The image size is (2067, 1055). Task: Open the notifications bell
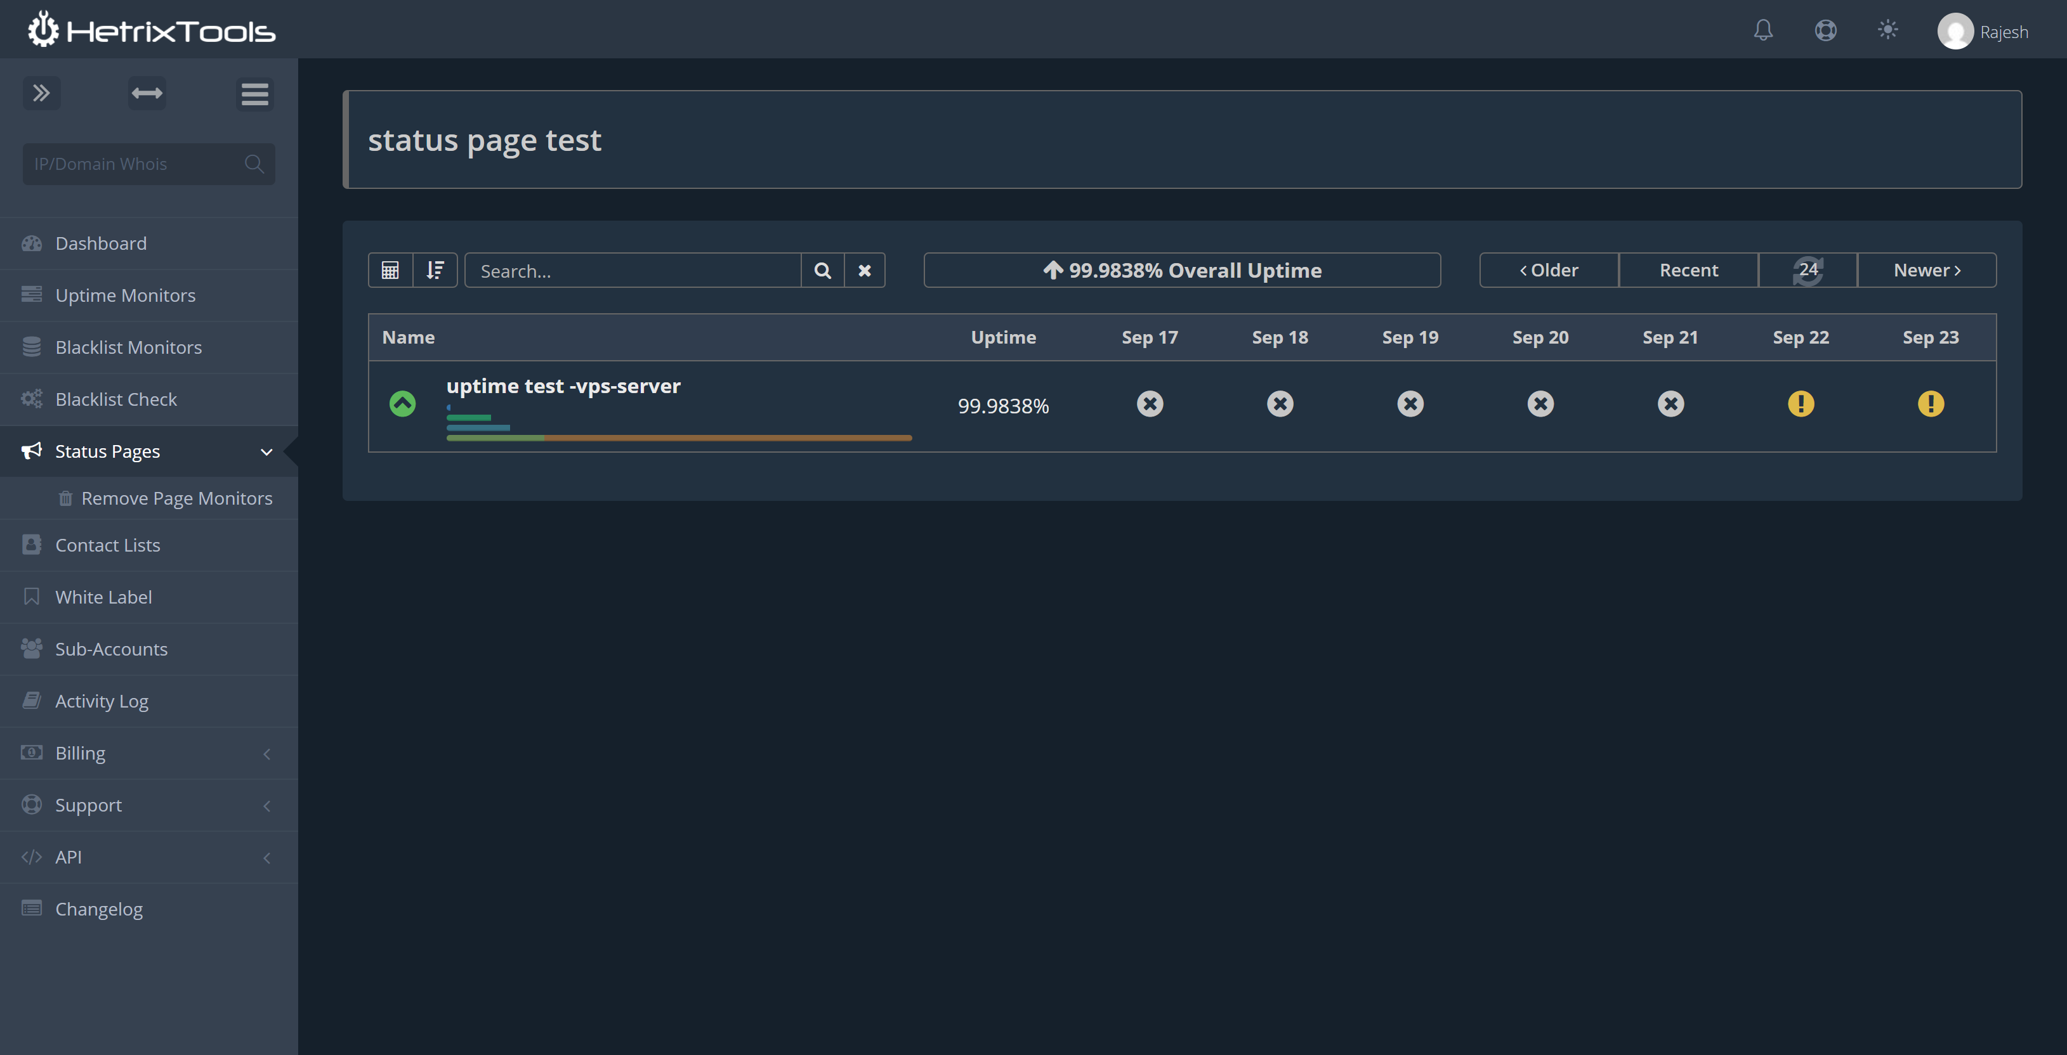pyautogui.click(x=1763, y=30)
